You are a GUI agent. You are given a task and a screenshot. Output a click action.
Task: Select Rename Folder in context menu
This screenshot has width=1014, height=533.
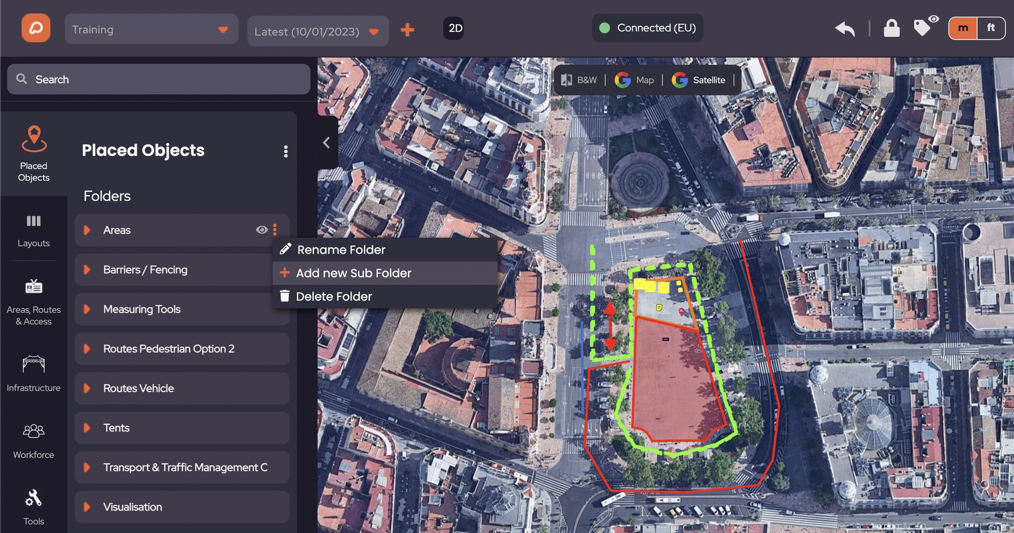click(x=385, y=250)
